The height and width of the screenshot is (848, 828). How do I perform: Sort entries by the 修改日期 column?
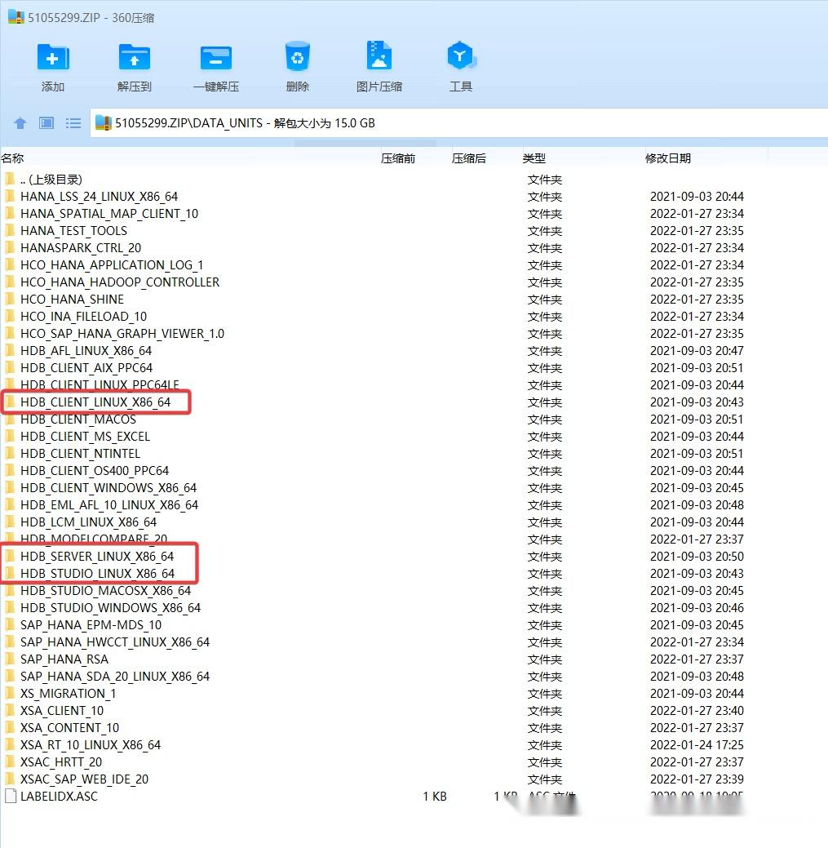[667, 158]
